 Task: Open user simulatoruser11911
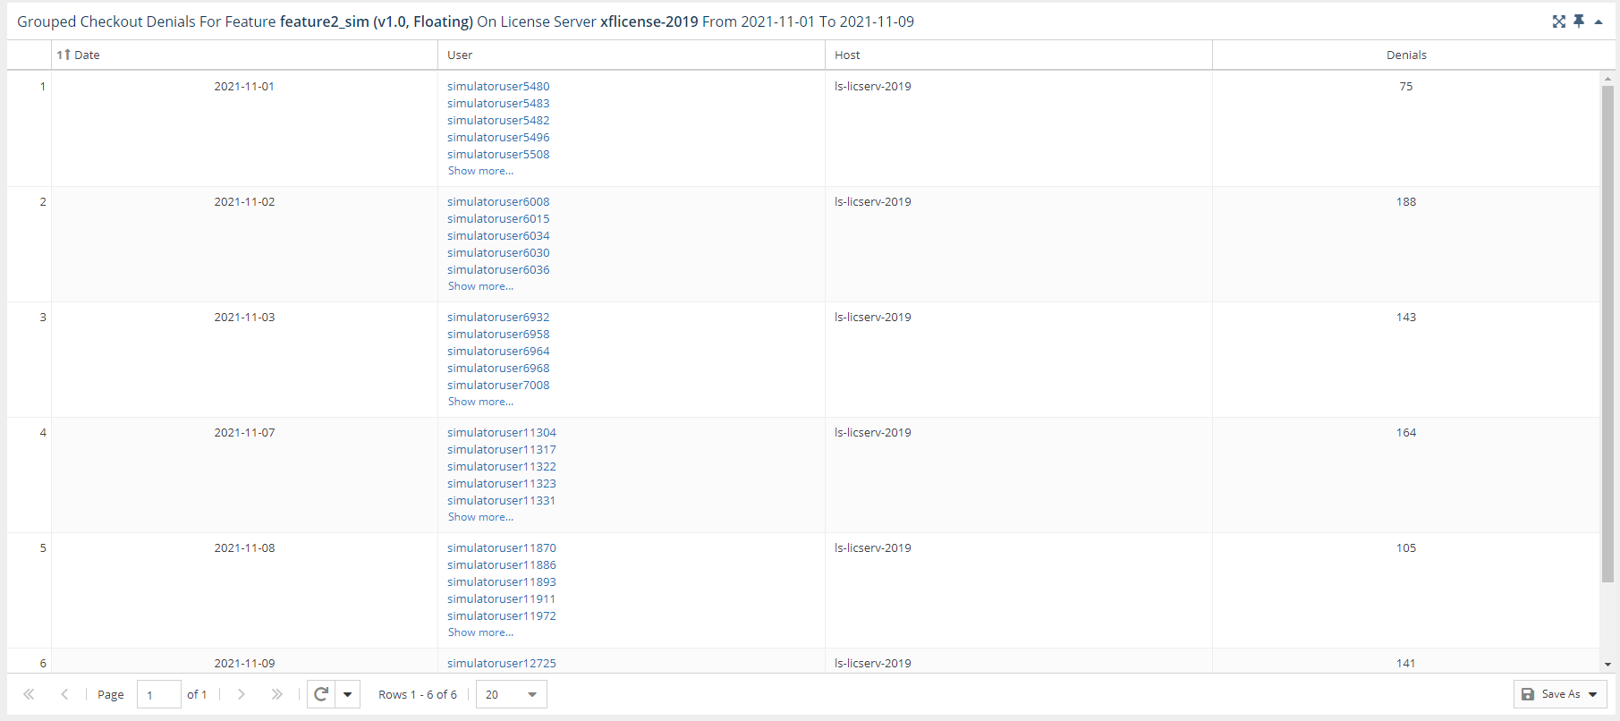pyautogui.click(x=502, y=599)
